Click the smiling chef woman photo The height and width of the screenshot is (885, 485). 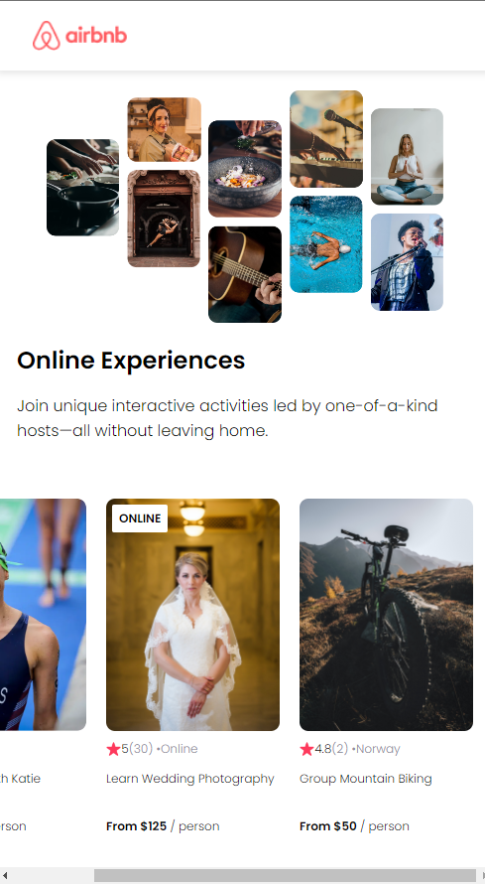point(164,129)
